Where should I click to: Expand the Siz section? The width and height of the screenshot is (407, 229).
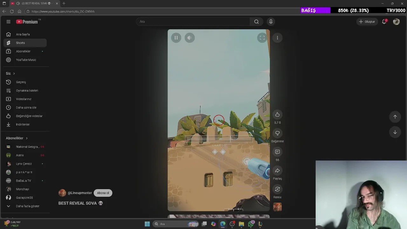coord(10,73)
